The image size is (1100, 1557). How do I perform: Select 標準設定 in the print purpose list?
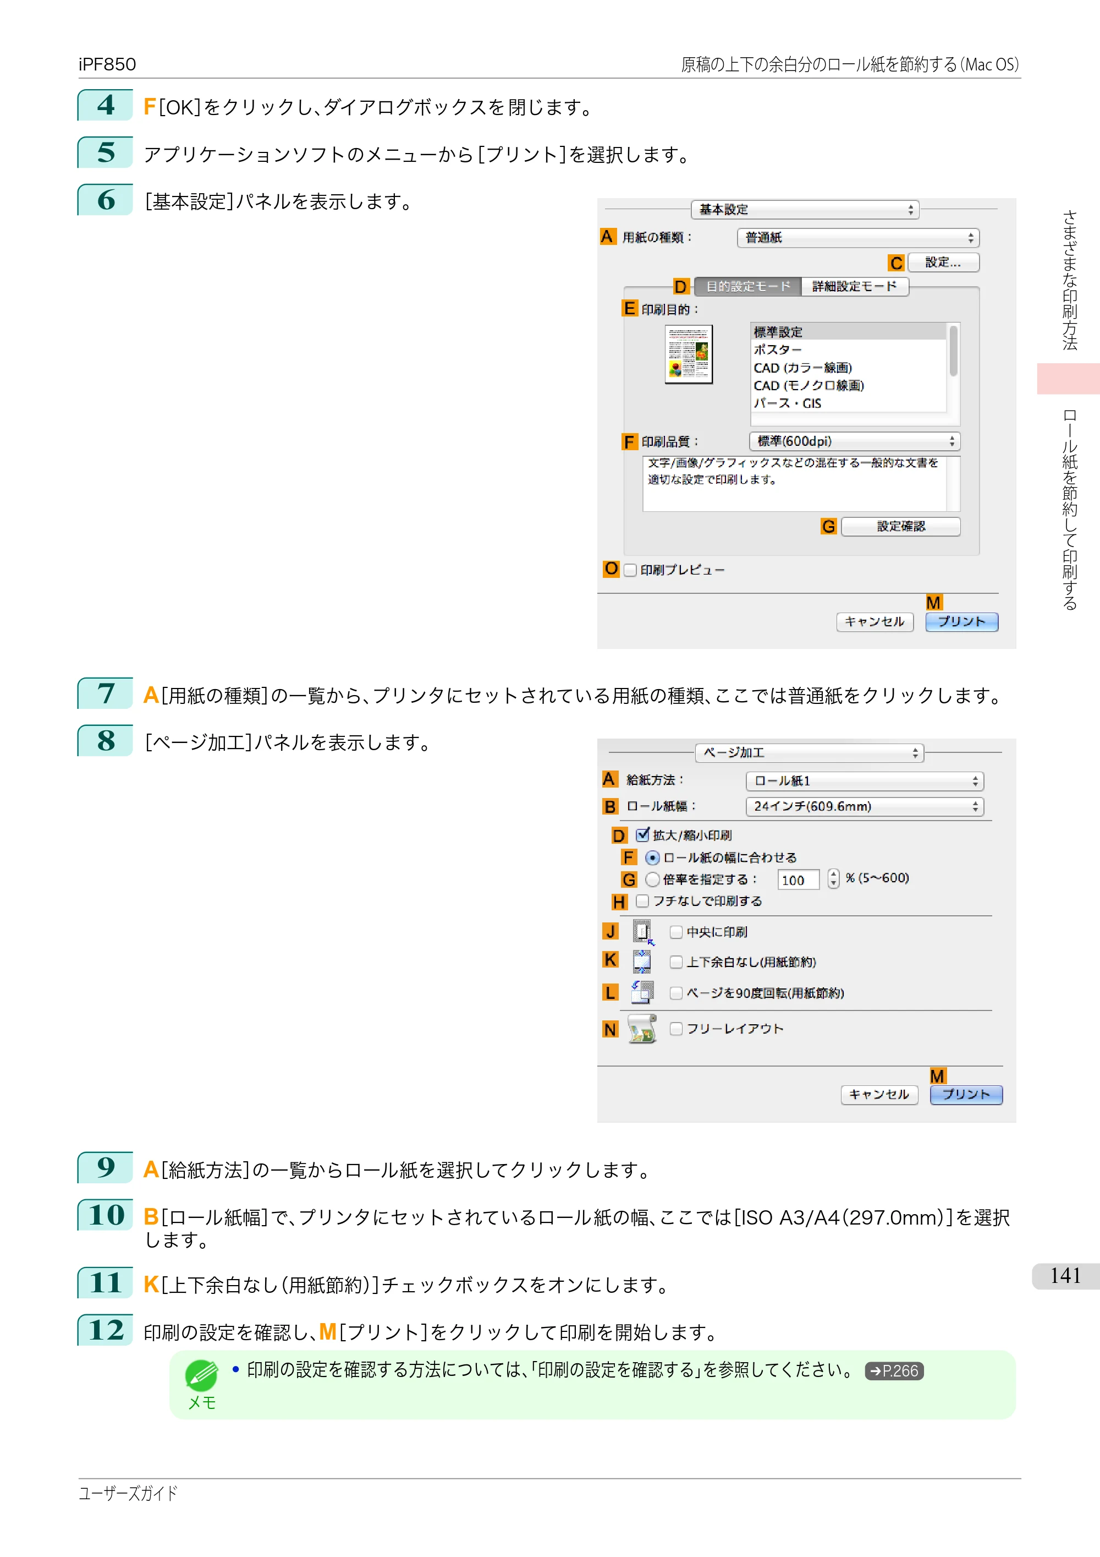tap(849, 332)
